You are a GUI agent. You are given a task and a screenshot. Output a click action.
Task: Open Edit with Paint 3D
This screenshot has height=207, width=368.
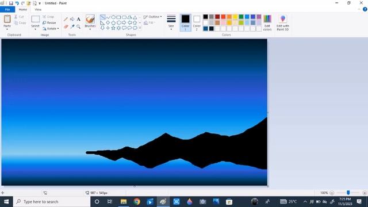pyautogui.click(x=282, y=22)
